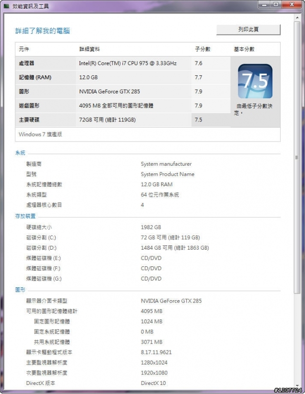This screenshot has height=394, width=305.
Task: Minimize the 效能資訊及工具 window
Action: coord(264,4)
